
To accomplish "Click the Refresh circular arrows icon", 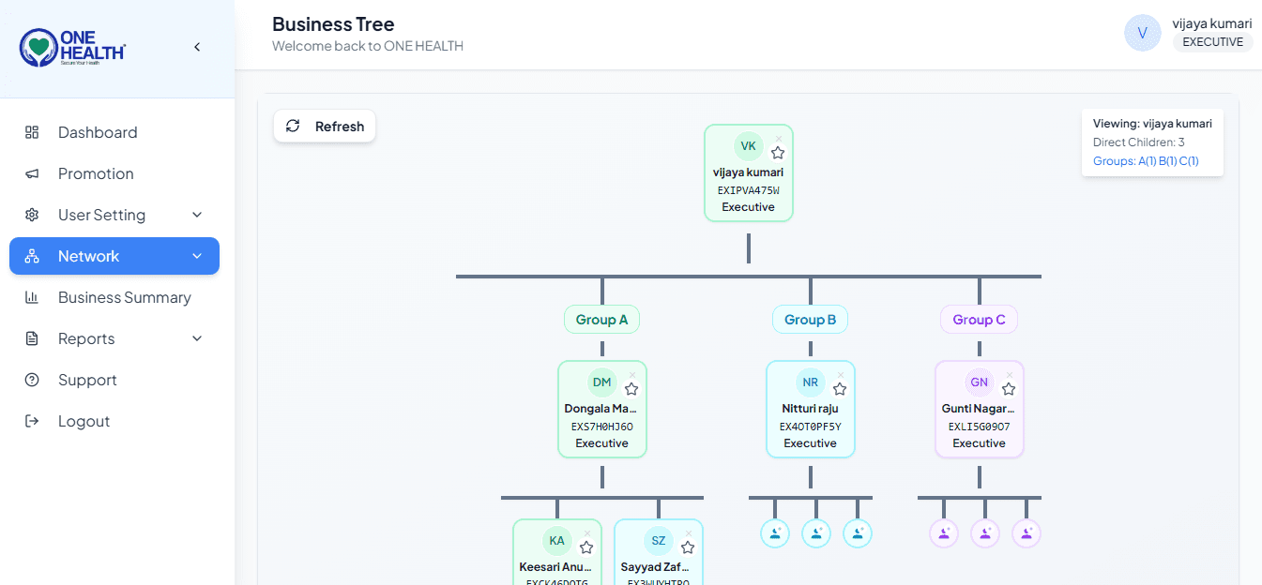I will click(293, 126).
